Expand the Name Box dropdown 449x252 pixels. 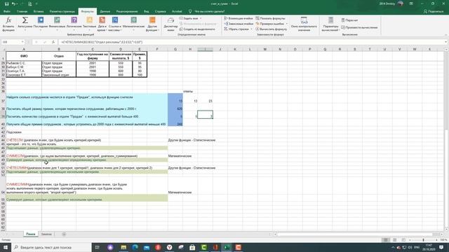(22, 42)
